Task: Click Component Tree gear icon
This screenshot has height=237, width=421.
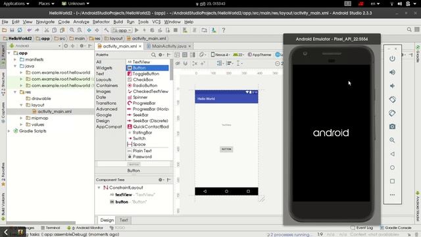Action: coord(161,180)
